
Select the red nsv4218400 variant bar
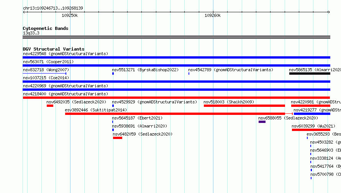pos(176,98)
